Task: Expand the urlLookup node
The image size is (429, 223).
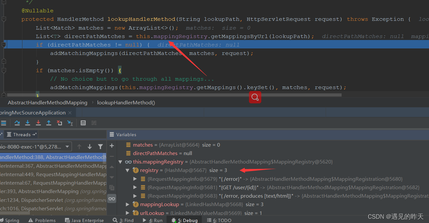Action: point(128,213)
